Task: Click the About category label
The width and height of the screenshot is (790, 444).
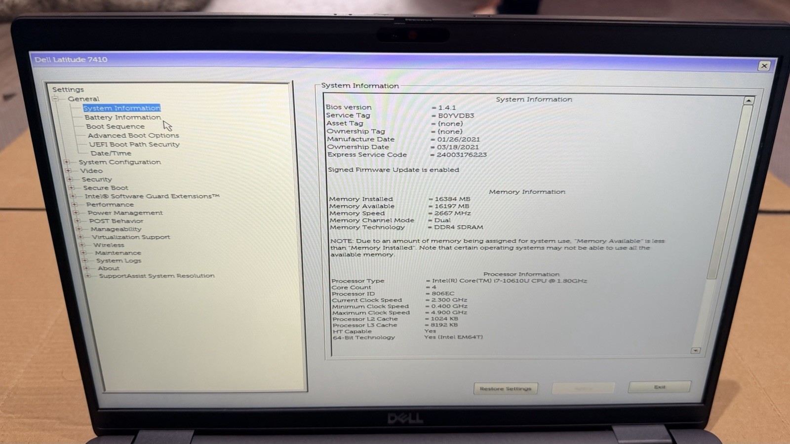Action: point(109,268)
